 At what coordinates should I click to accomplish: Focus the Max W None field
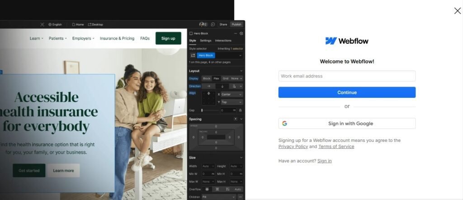(208, 182)
